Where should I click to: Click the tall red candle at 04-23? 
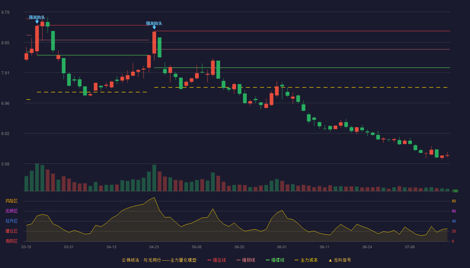click(x=154, y=43)
